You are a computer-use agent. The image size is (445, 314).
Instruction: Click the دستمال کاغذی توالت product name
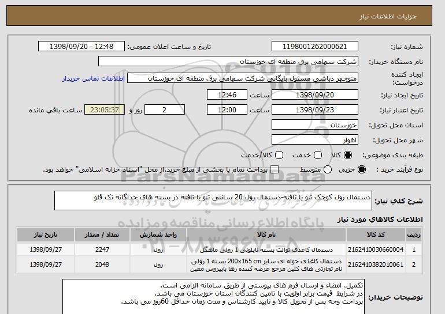click(266, 250)
